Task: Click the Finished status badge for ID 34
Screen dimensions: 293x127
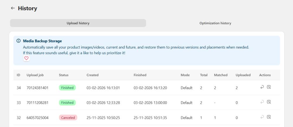Action: (67, 88)
